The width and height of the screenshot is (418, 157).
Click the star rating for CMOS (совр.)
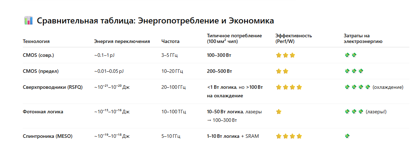click(x=285, y=55)
